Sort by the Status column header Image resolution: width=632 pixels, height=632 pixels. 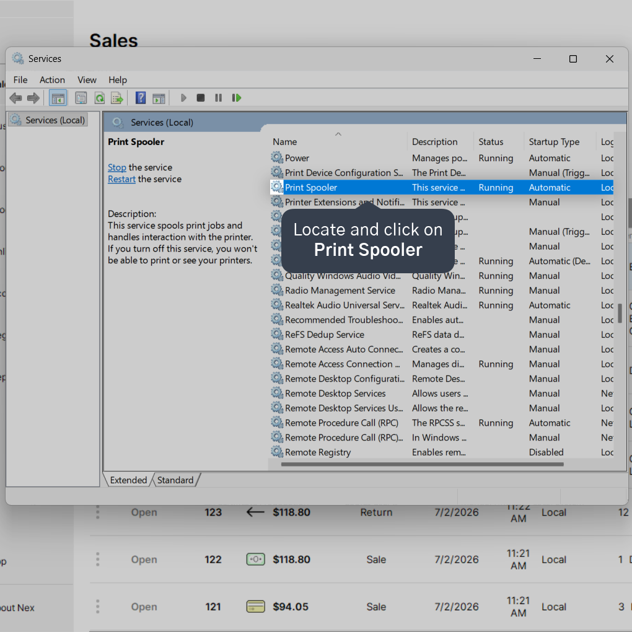(x=499, y=142)
